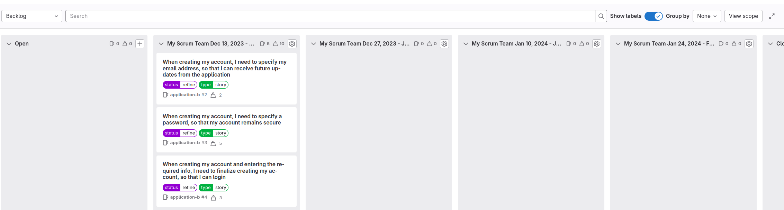Open settings gear for Jan 10, 2024 list
This screenshot has width=784, height=210.
pos(597,44)
